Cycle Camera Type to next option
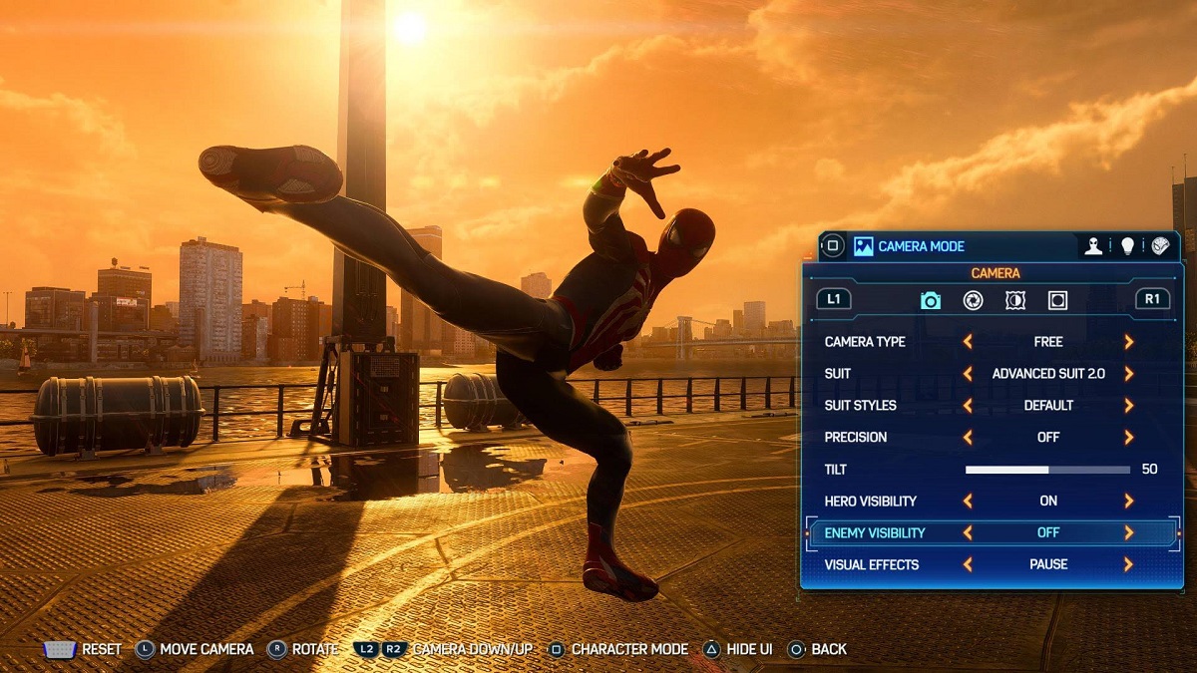The image size is (1197, 673). (x=1128, y=342)
